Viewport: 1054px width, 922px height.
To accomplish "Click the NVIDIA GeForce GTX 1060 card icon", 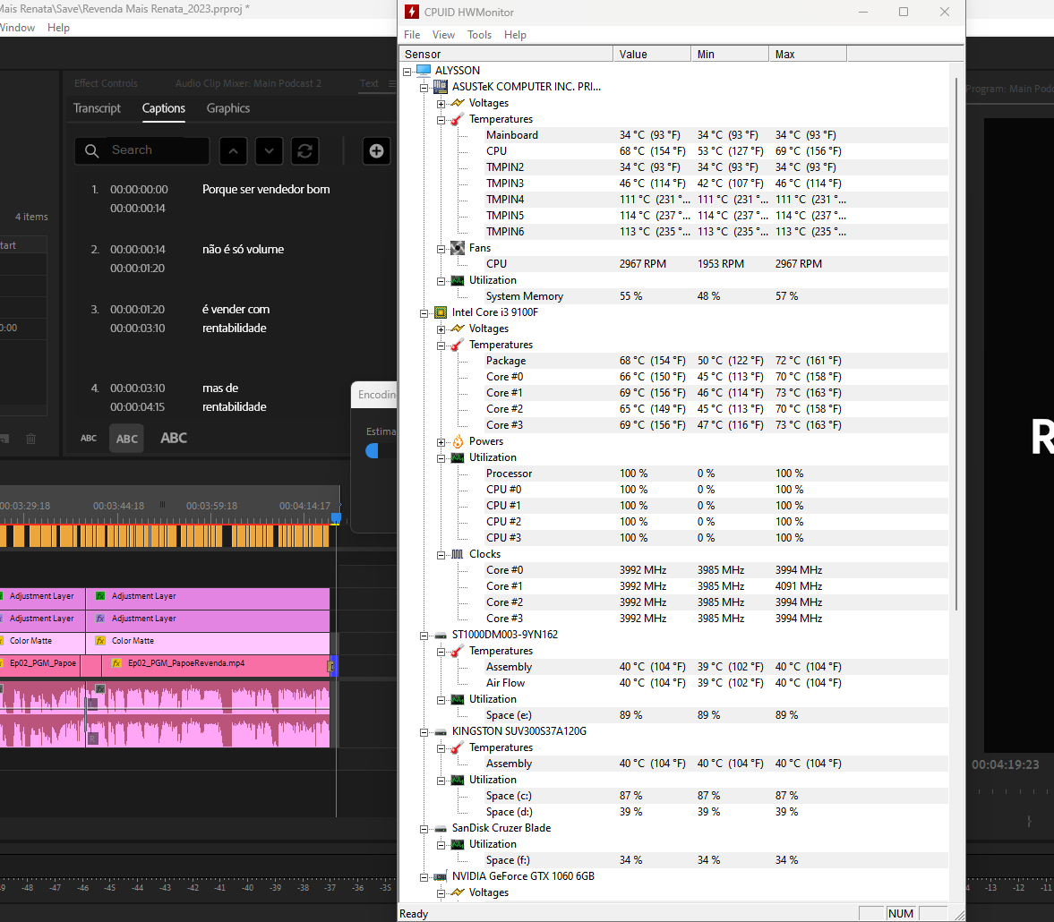I will click(x=441, y=877).
